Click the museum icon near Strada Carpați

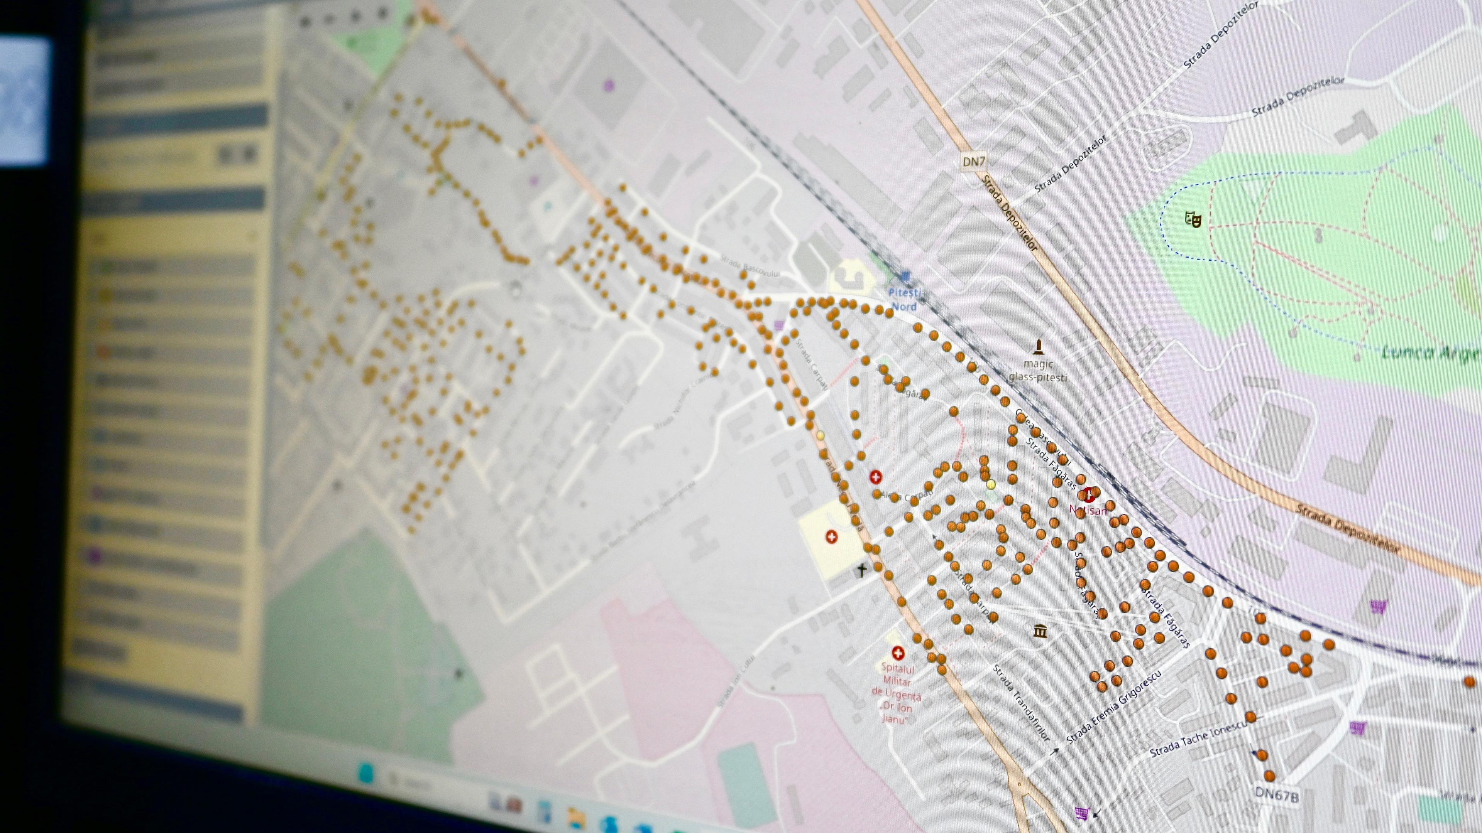(1040, 631)
